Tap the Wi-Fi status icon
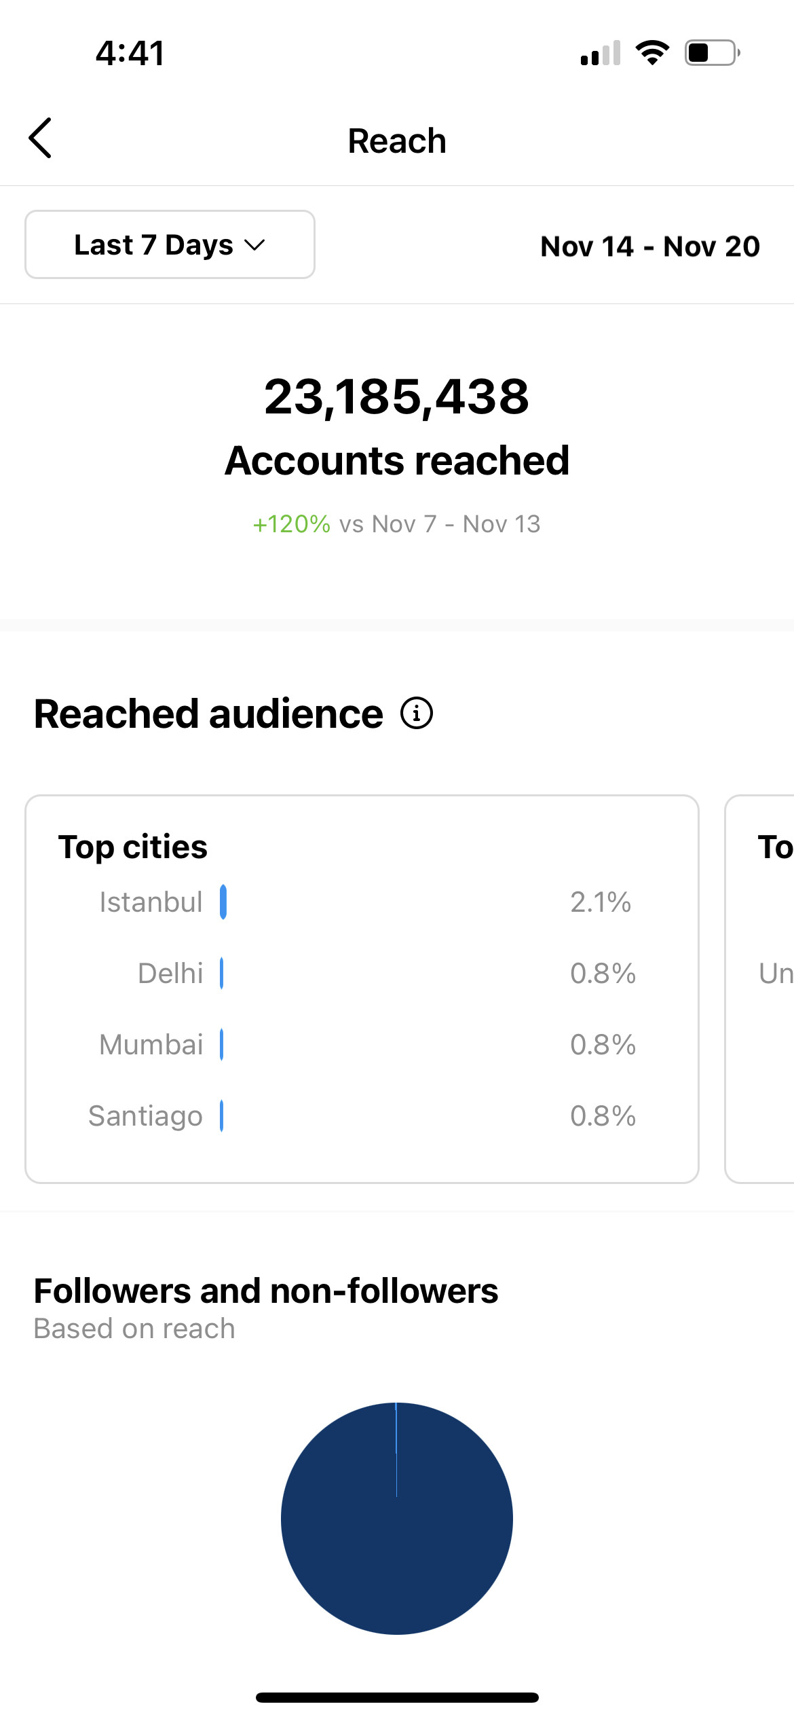The width and height of the screenshot is (794, 1719). [652, 53]
